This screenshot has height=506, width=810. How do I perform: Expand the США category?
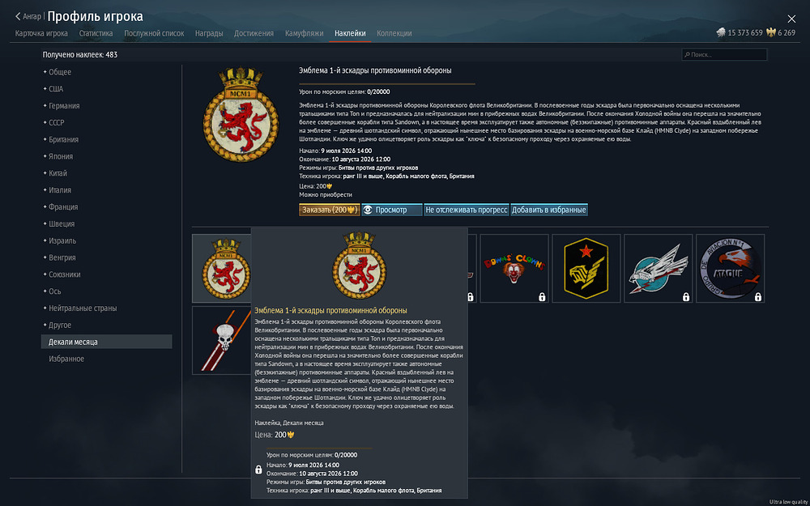53,89
